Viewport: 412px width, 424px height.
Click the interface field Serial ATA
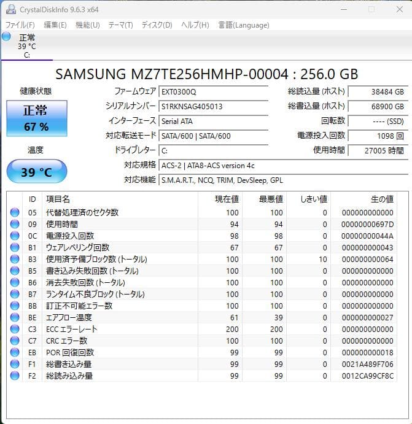(x=214, y=121)
